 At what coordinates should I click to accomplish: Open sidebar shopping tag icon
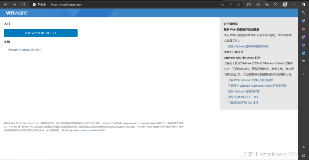(x=303, y=21)
